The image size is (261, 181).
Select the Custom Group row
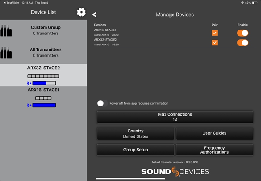click(x=43, y=31)
